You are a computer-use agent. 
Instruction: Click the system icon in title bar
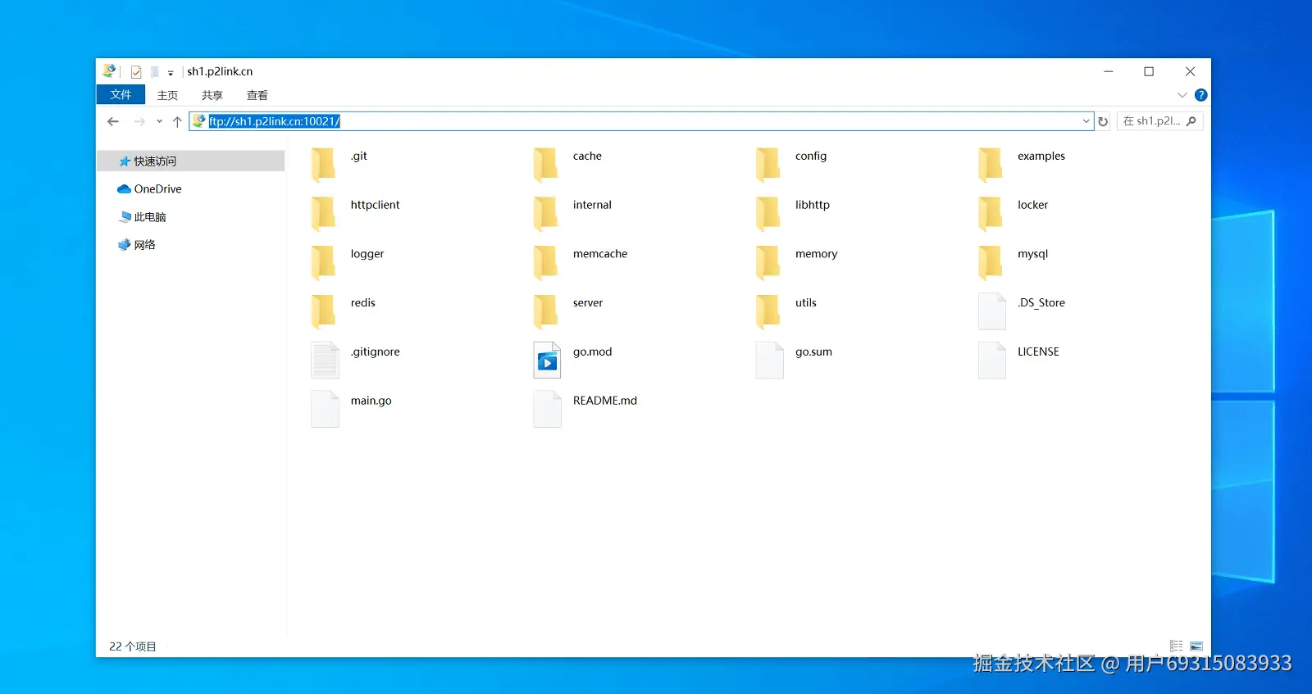(108, 71)
